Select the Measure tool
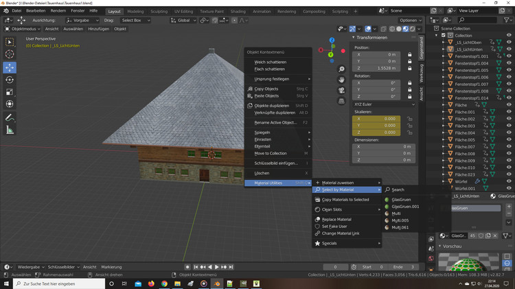The image size is (515, 289). coord(10,130)
